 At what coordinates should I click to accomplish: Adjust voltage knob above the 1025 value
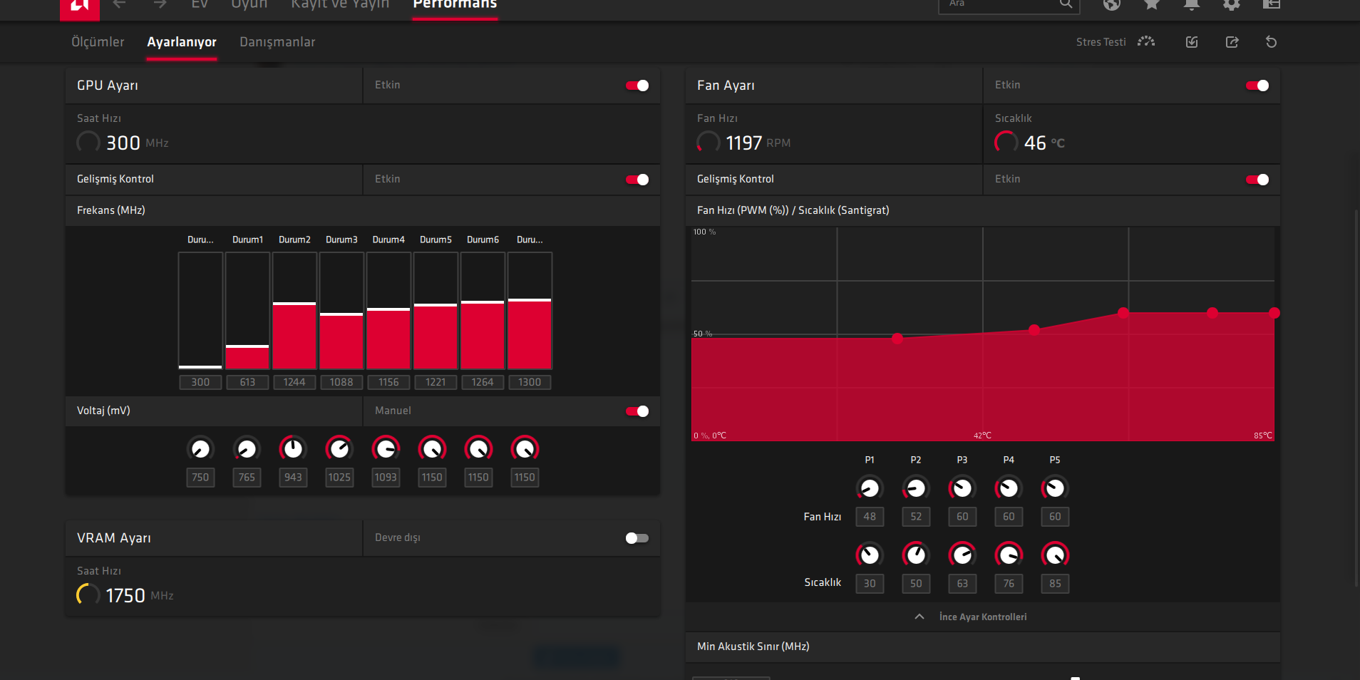click(339, 448)
